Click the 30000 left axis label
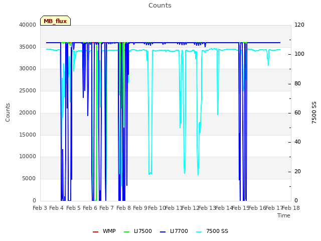The width and height of the screenshot is (321, 241). point(28,69)
